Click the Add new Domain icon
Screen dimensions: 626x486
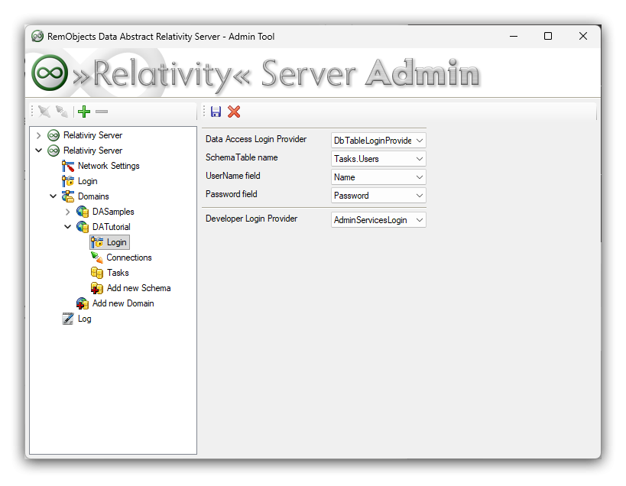tap(83, 303)
